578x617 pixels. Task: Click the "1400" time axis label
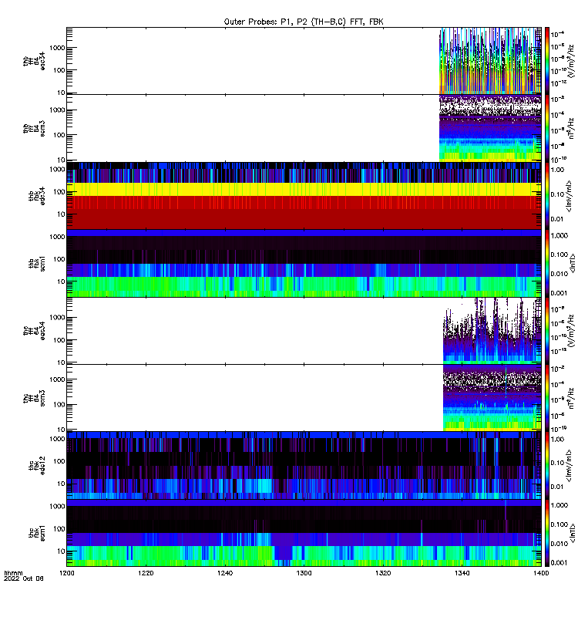(x=541, y=573)
